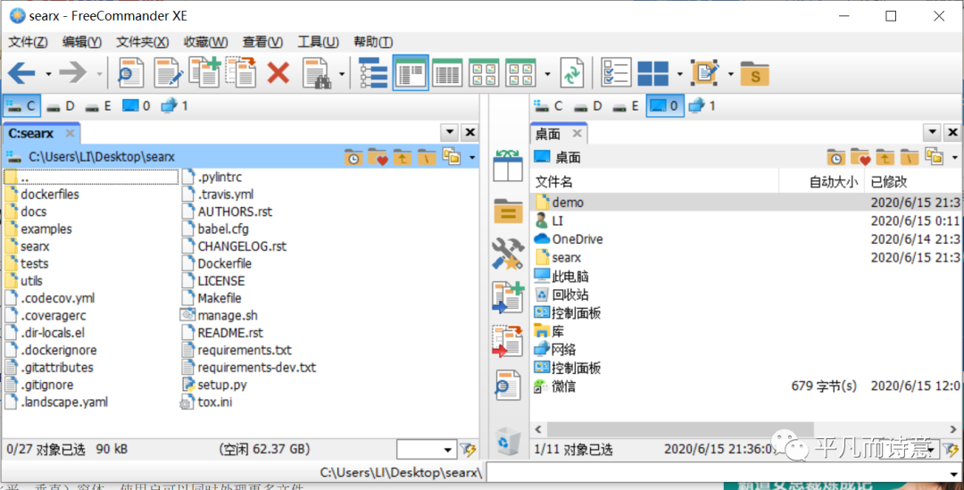The height and width of the screenshot is (490, 964).
Task: Click the recycle bin icon in middle splitter
Action: tap(508, 439)
